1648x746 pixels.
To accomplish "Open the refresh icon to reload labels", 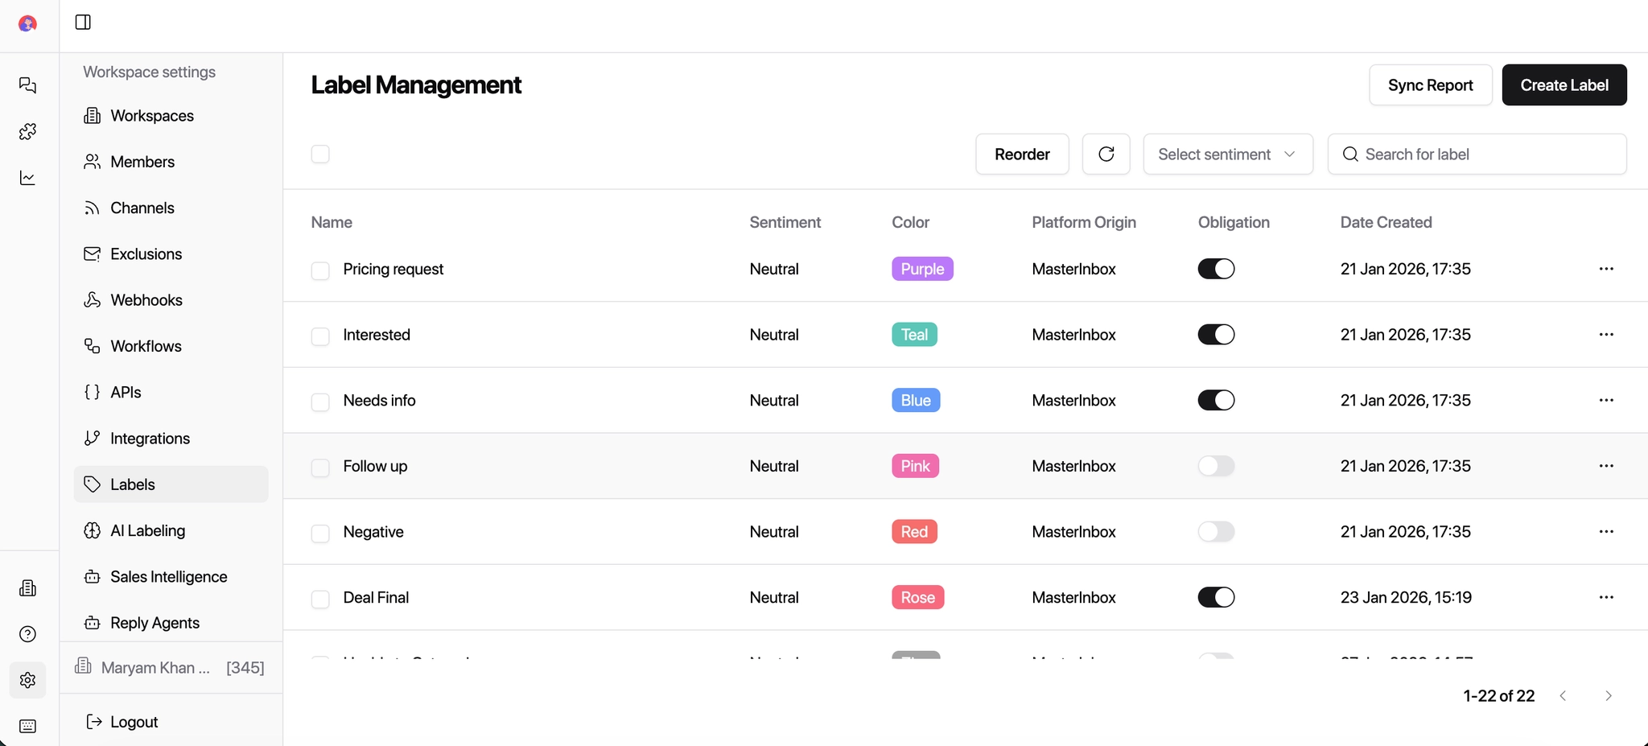I will click(1106, 154).
